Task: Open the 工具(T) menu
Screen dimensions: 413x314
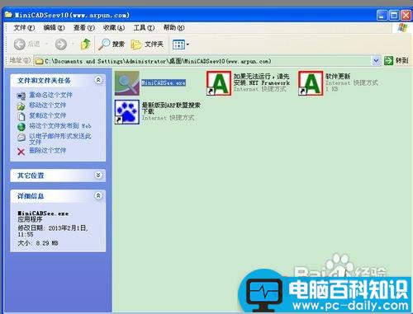Action: pyautogui.click(x=144, y=28)
